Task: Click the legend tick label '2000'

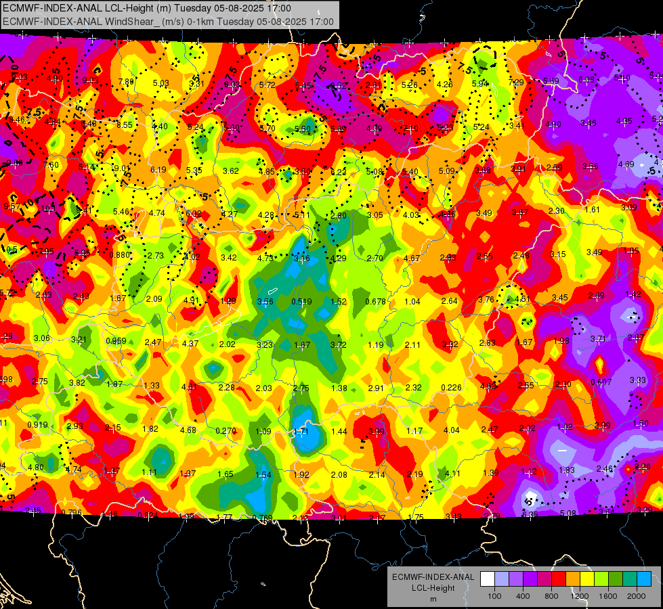Action: (x=637, y=596)
